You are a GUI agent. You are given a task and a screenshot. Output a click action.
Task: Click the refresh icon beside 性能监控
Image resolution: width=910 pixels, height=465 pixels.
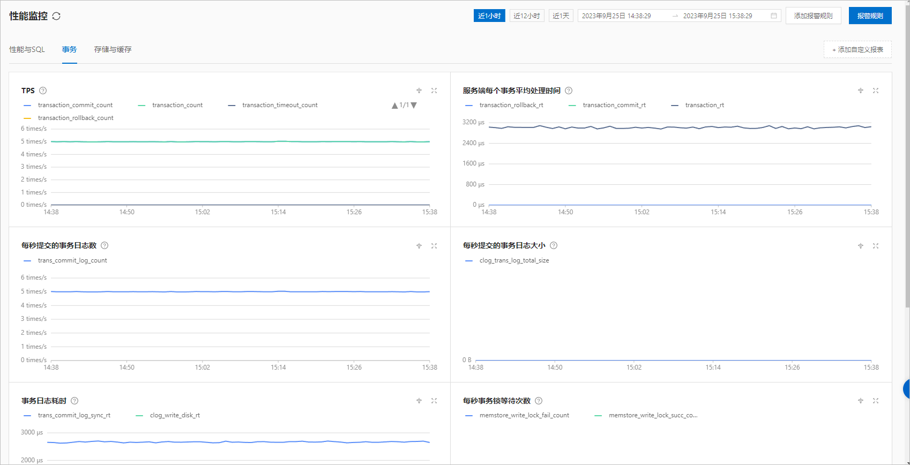(56, 16)
